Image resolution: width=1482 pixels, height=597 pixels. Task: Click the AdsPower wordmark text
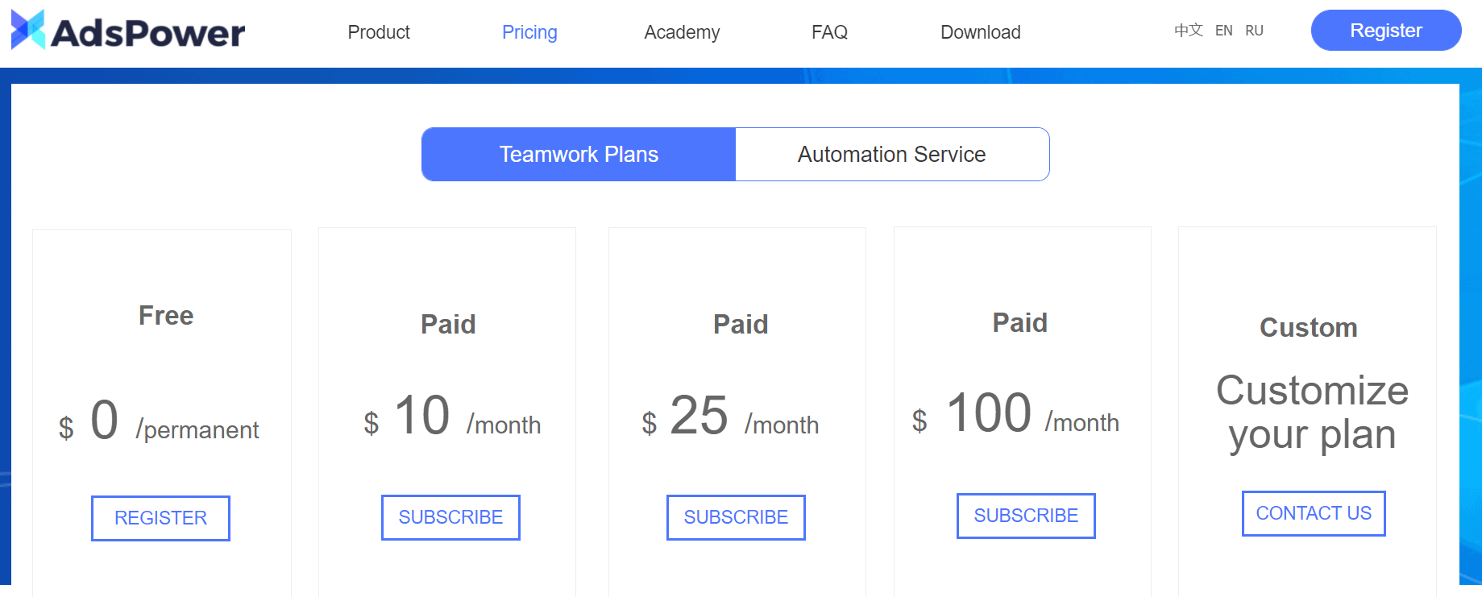(x=148, y=33)
